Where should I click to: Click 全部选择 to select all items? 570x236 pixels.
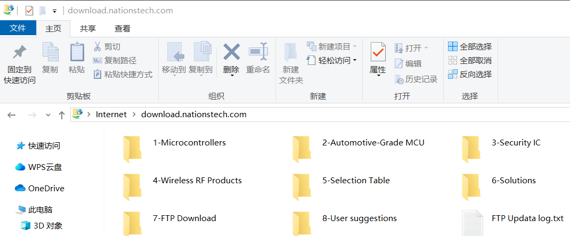pos(470,46)
